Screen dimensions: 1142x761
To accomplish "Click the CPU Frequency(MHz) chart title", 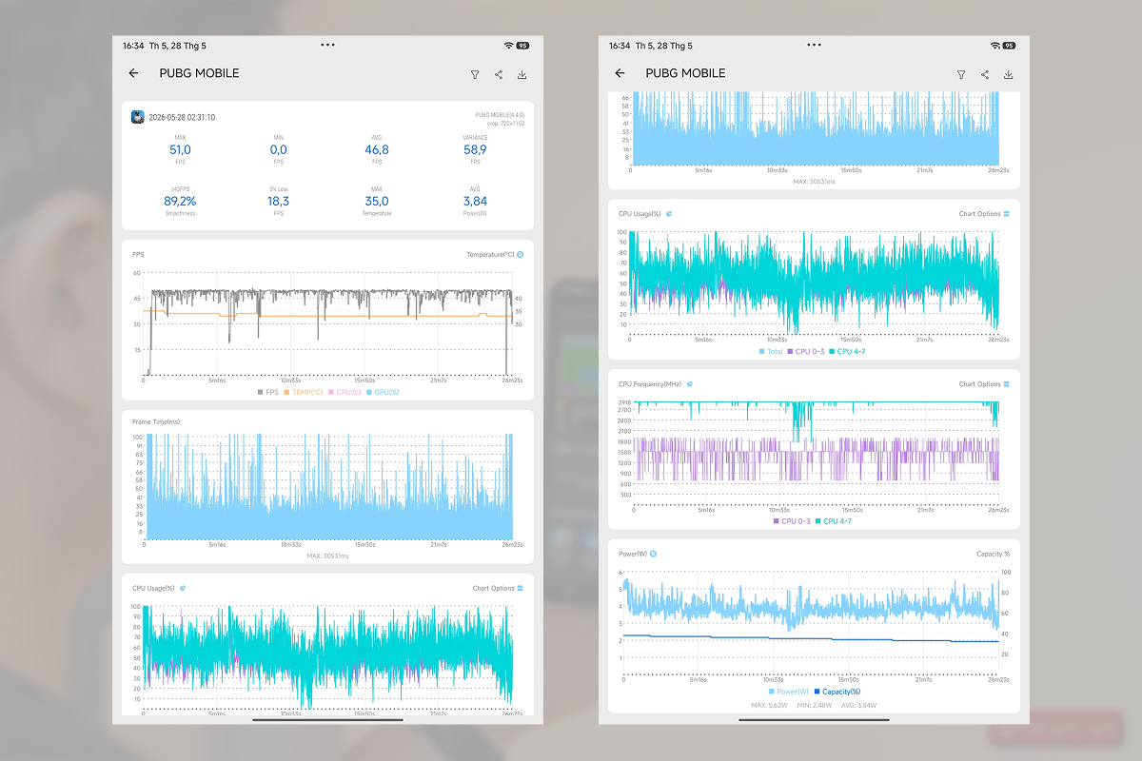I will coord(650,384).
